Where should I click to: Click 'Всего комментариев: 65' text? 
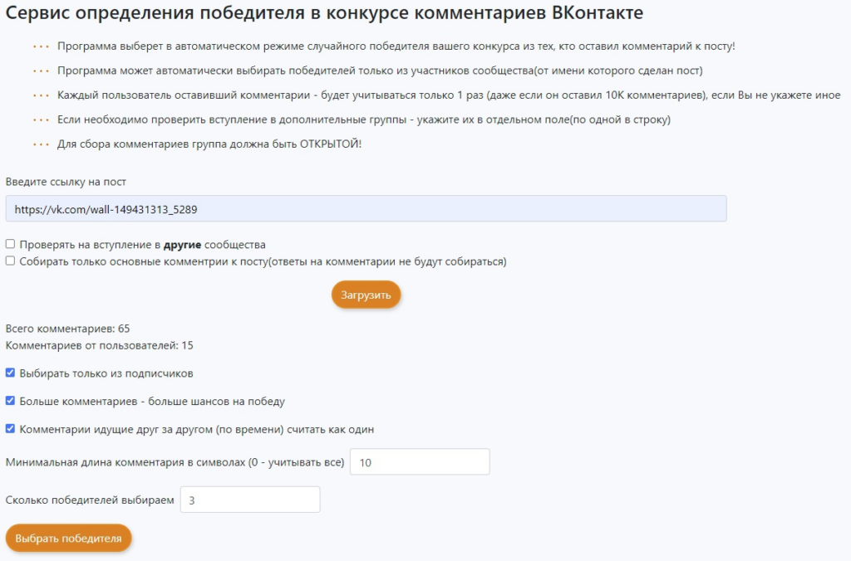pos(68,329)
